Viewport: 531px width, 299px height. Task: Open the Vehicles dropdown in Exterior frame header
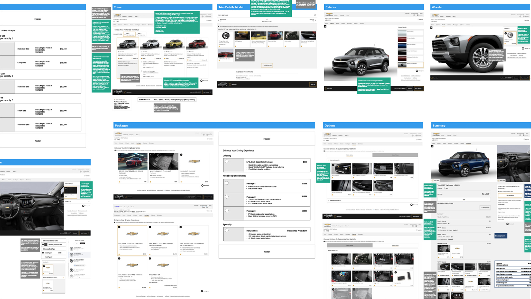[336, 15]
